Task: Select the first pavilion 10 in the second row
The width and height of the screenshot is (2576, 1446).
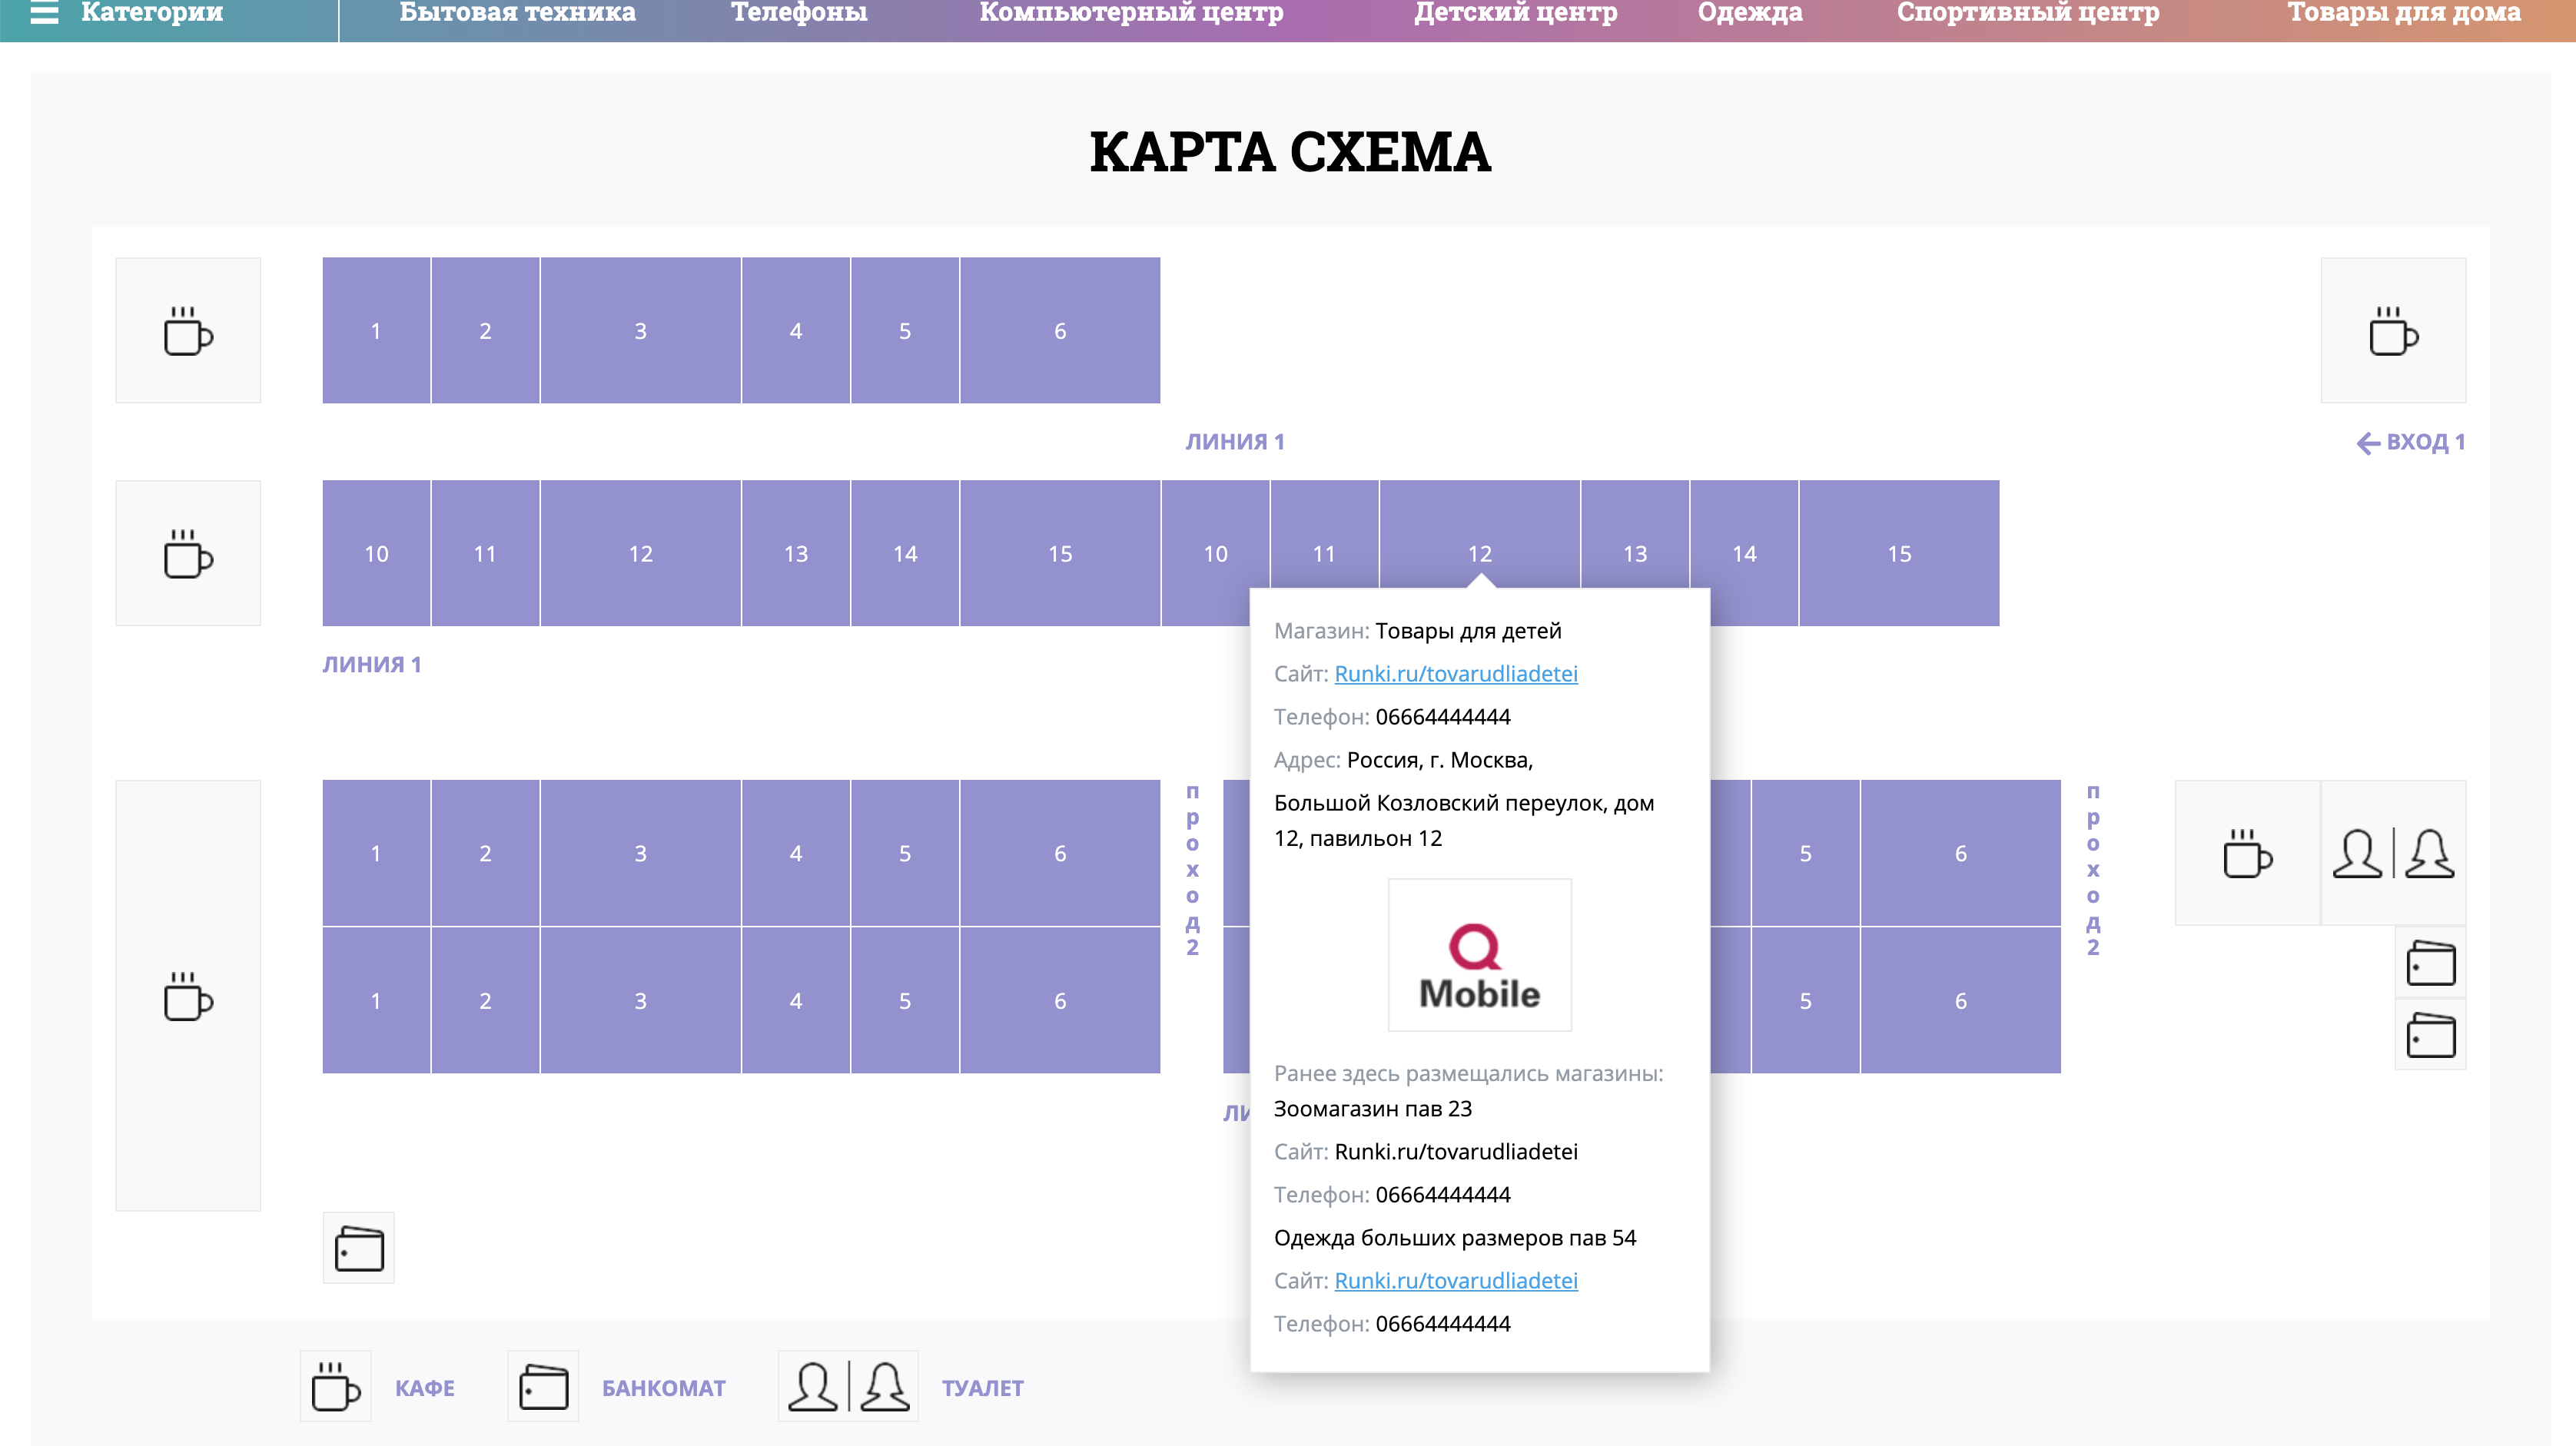Action: coord(376,553)
